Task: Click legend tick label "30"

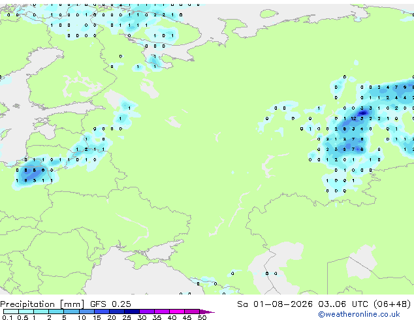Action: click(142, 317)
